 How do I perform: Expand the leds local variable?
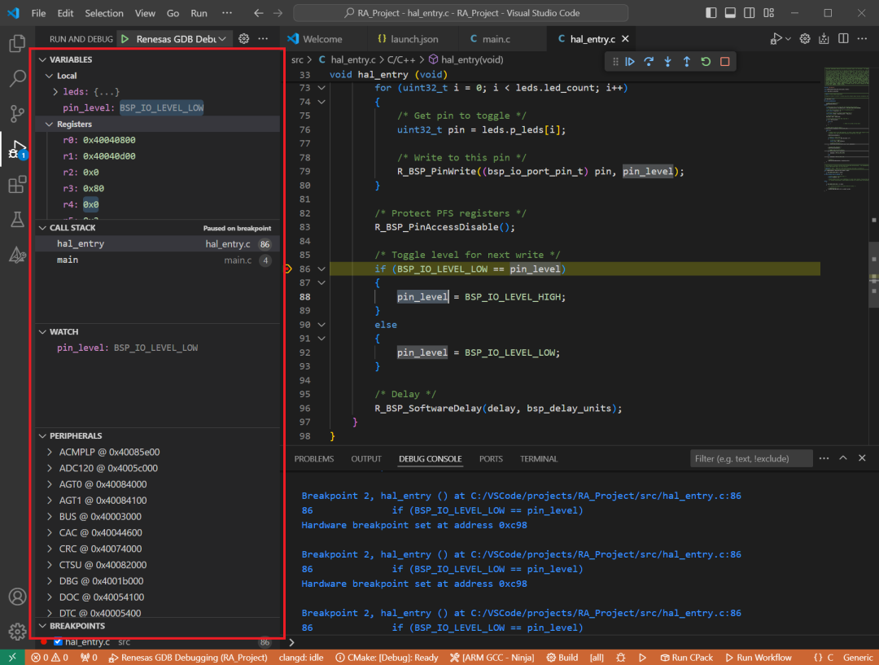pyautogui.click(x=55, y=92)
